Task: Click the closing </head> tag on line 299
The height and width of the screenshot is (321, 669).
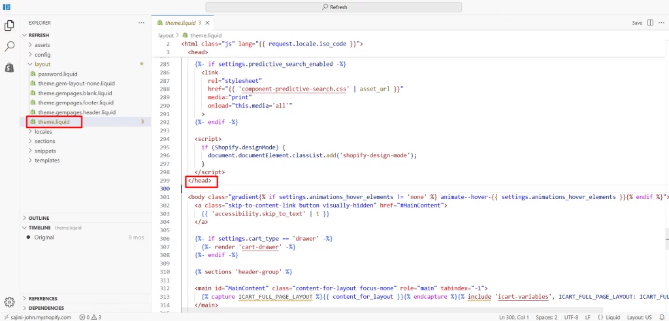Action: pos(200,181)
